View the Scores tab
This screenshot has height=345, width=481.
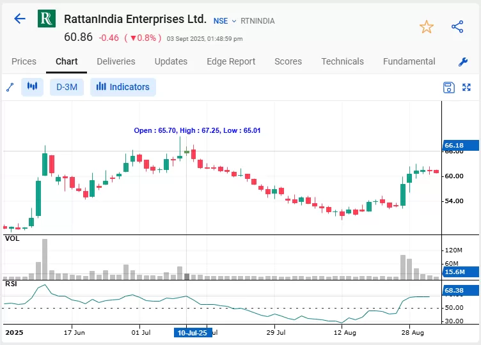click(x=288, y=61)
